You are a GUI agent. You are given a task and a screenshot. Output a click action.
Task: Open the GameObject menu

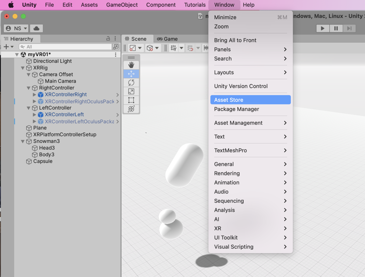[122, 5]
